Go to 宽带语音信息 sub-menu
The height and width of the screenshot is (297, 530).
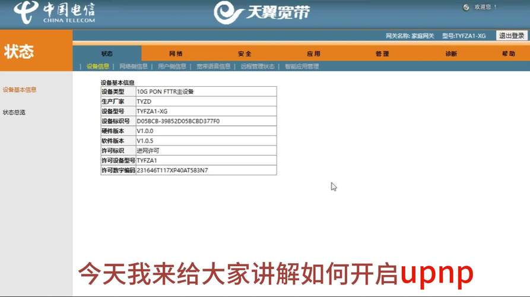click(214, 67)
